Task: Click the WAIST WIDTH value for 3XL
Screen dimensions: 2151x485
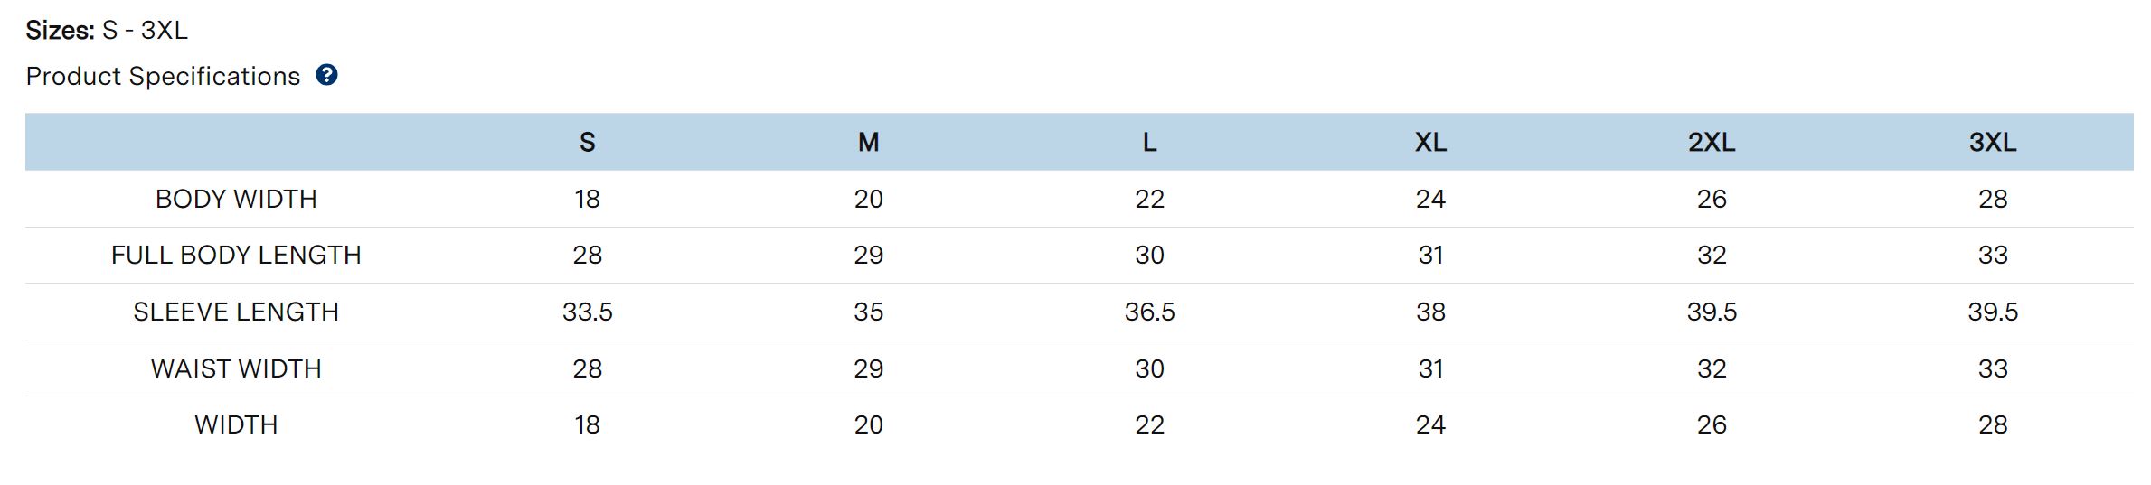Action: click(x=1993, y=368)
